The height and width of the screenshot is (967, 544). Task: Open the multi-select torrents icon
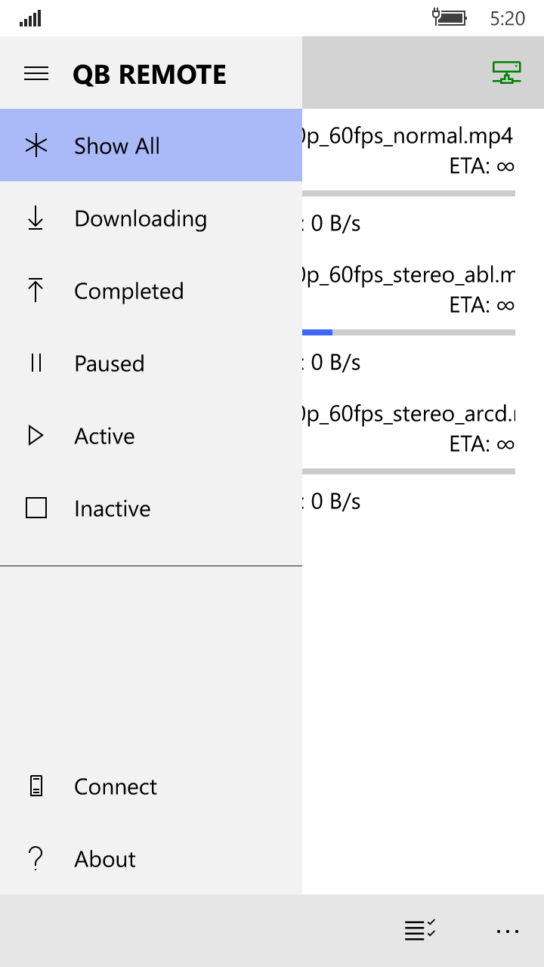[420, 931]
